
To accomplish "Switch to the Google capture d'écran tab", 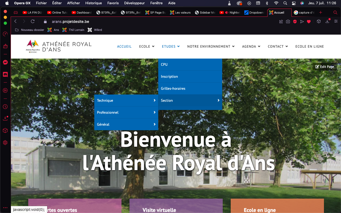I will tap(304, 13).
